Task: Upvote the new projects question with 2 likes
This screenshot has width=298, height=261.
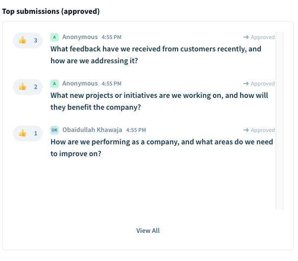Action: click(28, 87)
